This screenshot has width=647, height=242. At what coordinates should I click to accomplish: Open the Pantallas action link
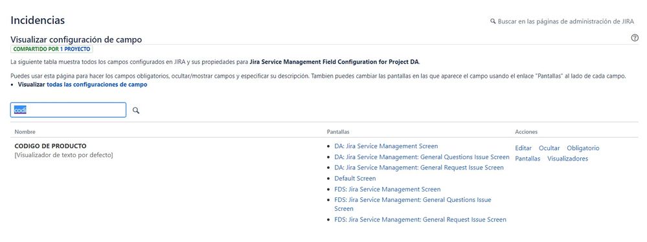coord(527,159)
